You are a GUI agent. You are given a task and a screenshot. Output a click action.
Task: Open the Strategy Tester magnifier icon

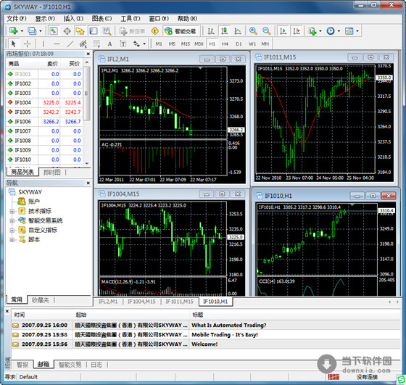107,30
